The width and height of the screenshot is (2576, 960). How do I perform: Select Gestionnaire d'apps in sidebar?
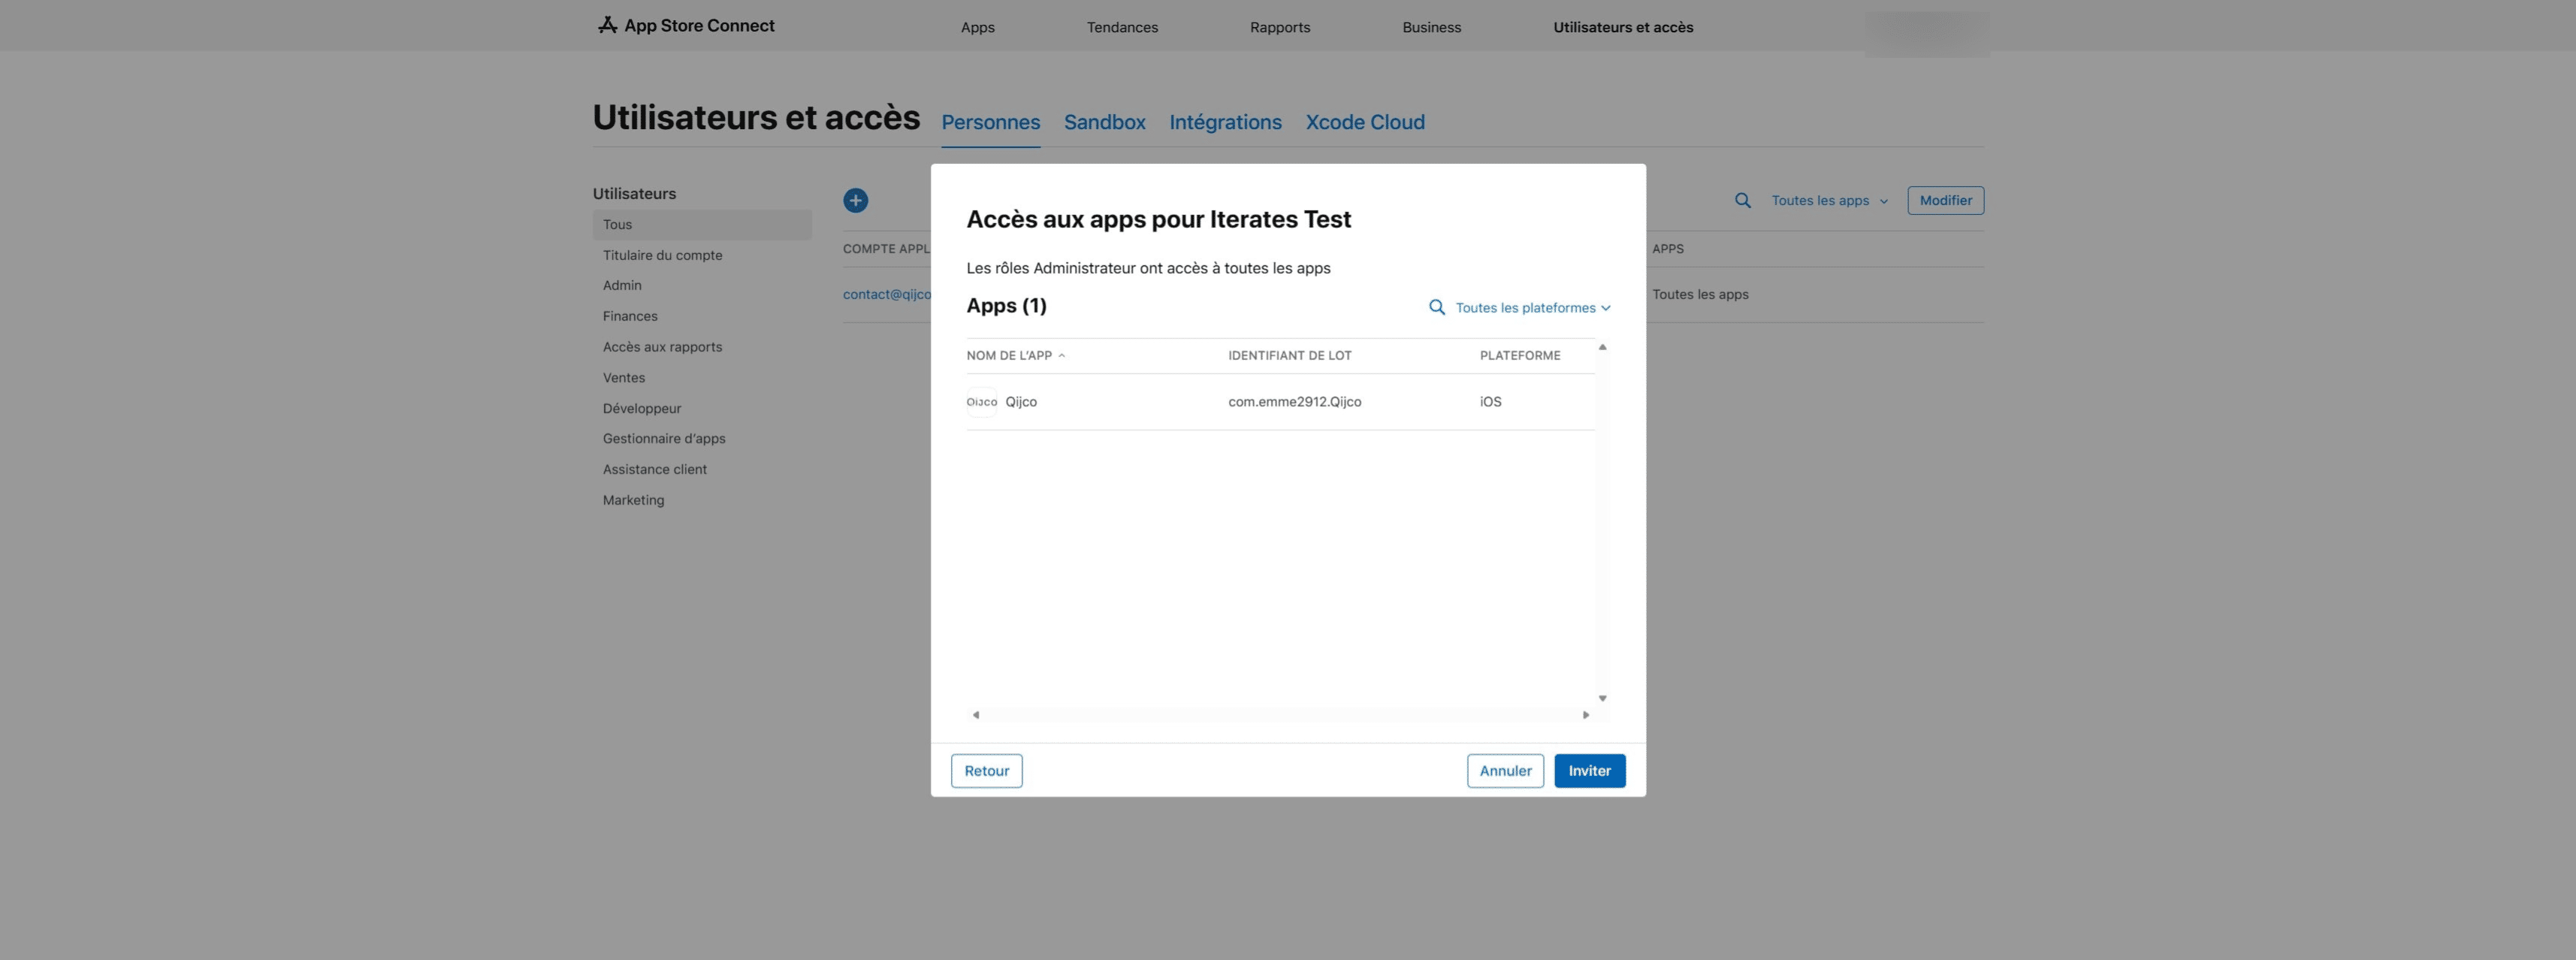point(664,438)
